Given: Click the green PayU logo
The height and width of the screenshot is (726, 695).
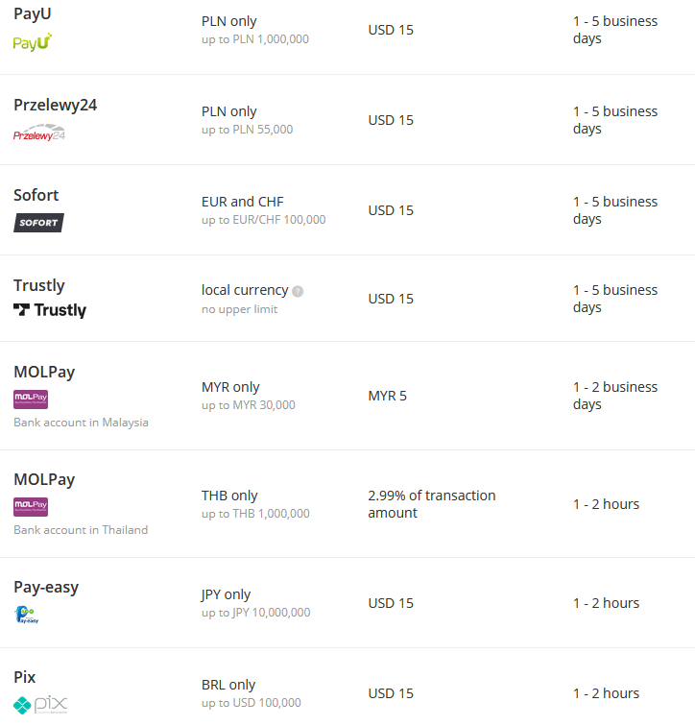Looking at the screenshot, I should tap(33, 42).
